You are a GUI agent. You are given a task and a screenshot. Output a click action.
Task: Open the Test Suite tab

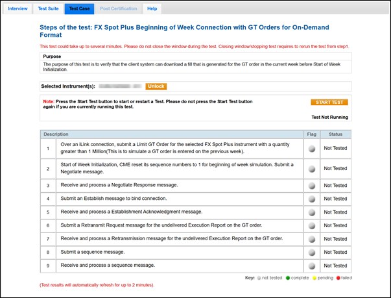(x=48, y=8)
